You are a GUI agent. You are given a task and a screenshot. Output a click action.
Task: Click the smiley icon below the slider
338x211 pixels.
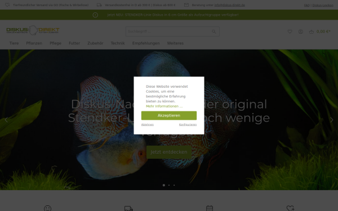click(48, 208)
